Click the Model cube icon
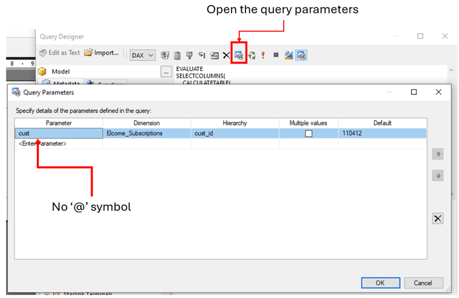459x298 pixels. [42, 71]
